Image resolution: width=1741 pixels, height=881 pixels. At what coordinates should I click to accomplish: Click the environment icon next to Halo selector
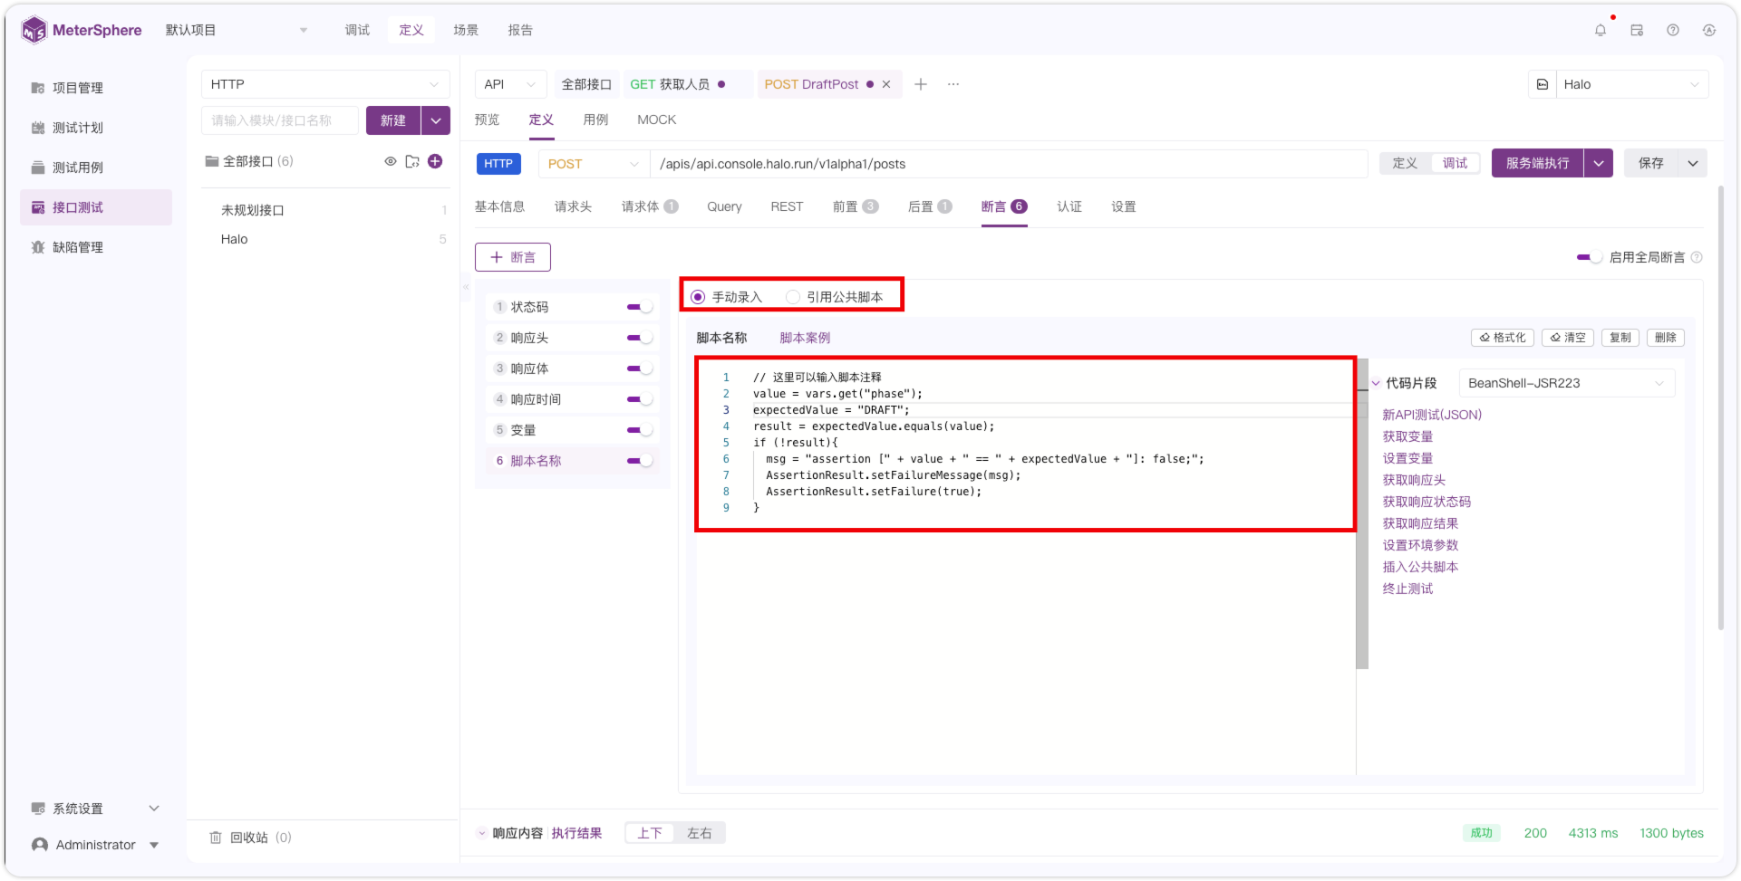click(1543, 84)
